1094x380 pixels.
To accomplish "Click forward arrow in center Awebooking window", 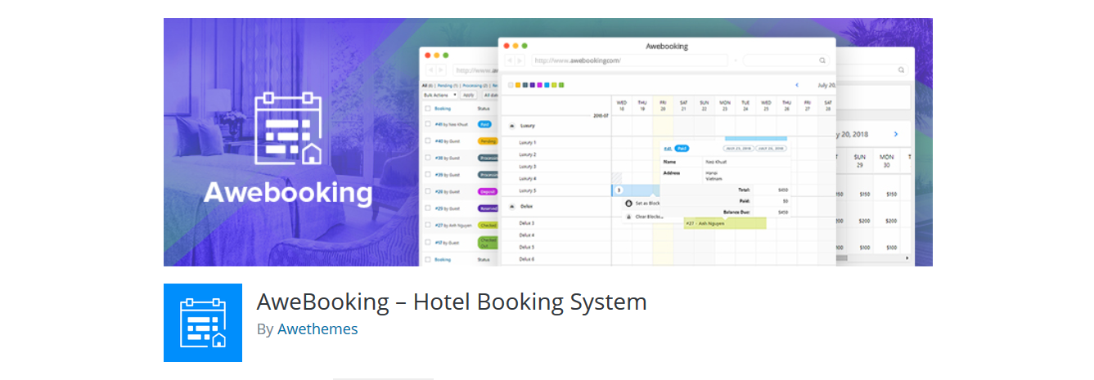I will point(520,60).
